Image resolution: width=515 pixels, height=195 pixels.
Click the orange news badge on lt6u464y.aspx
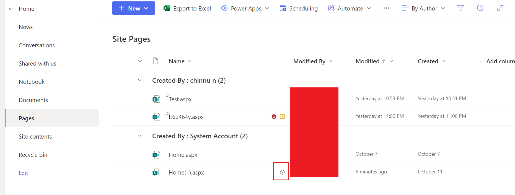click(282, 116)
